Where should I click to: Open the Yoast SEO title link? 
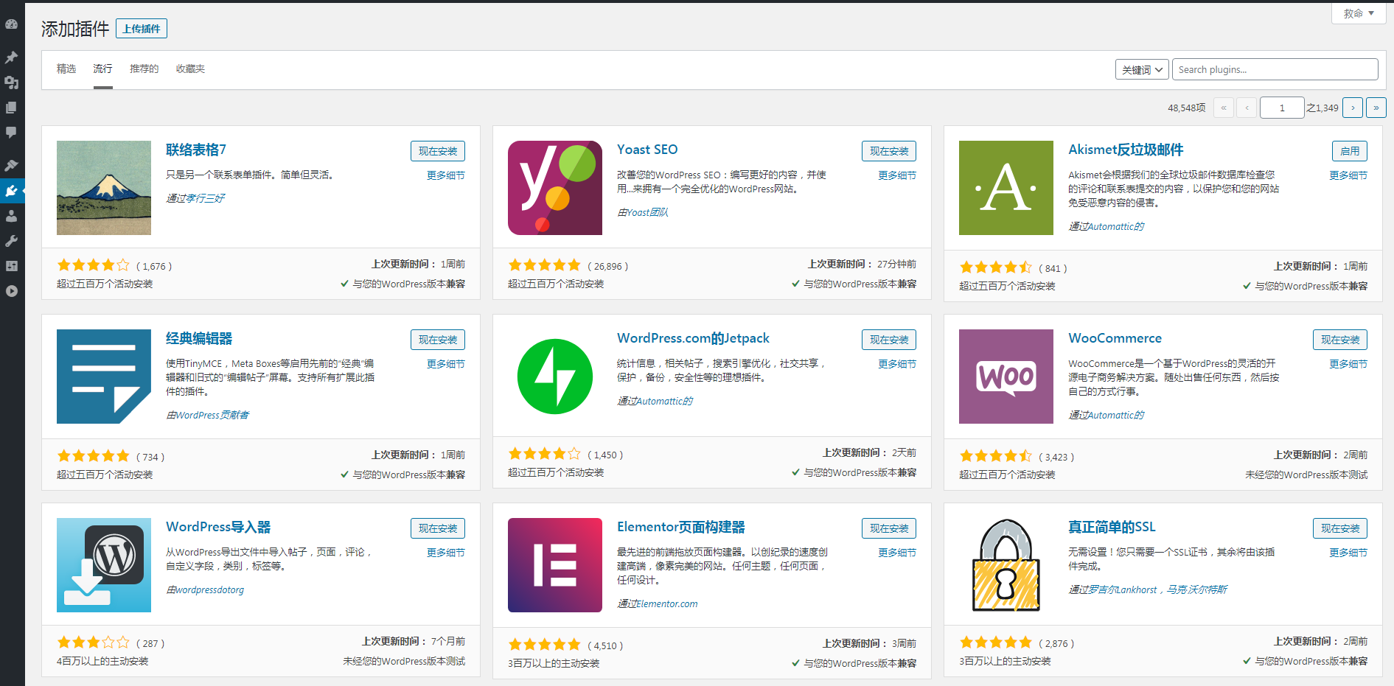click(x=647, y=150)
